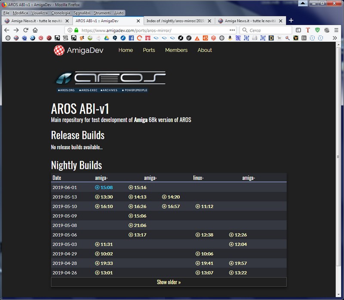Click the AROS banner image
The width and height of the screenshot is (344, 300).
111,80
